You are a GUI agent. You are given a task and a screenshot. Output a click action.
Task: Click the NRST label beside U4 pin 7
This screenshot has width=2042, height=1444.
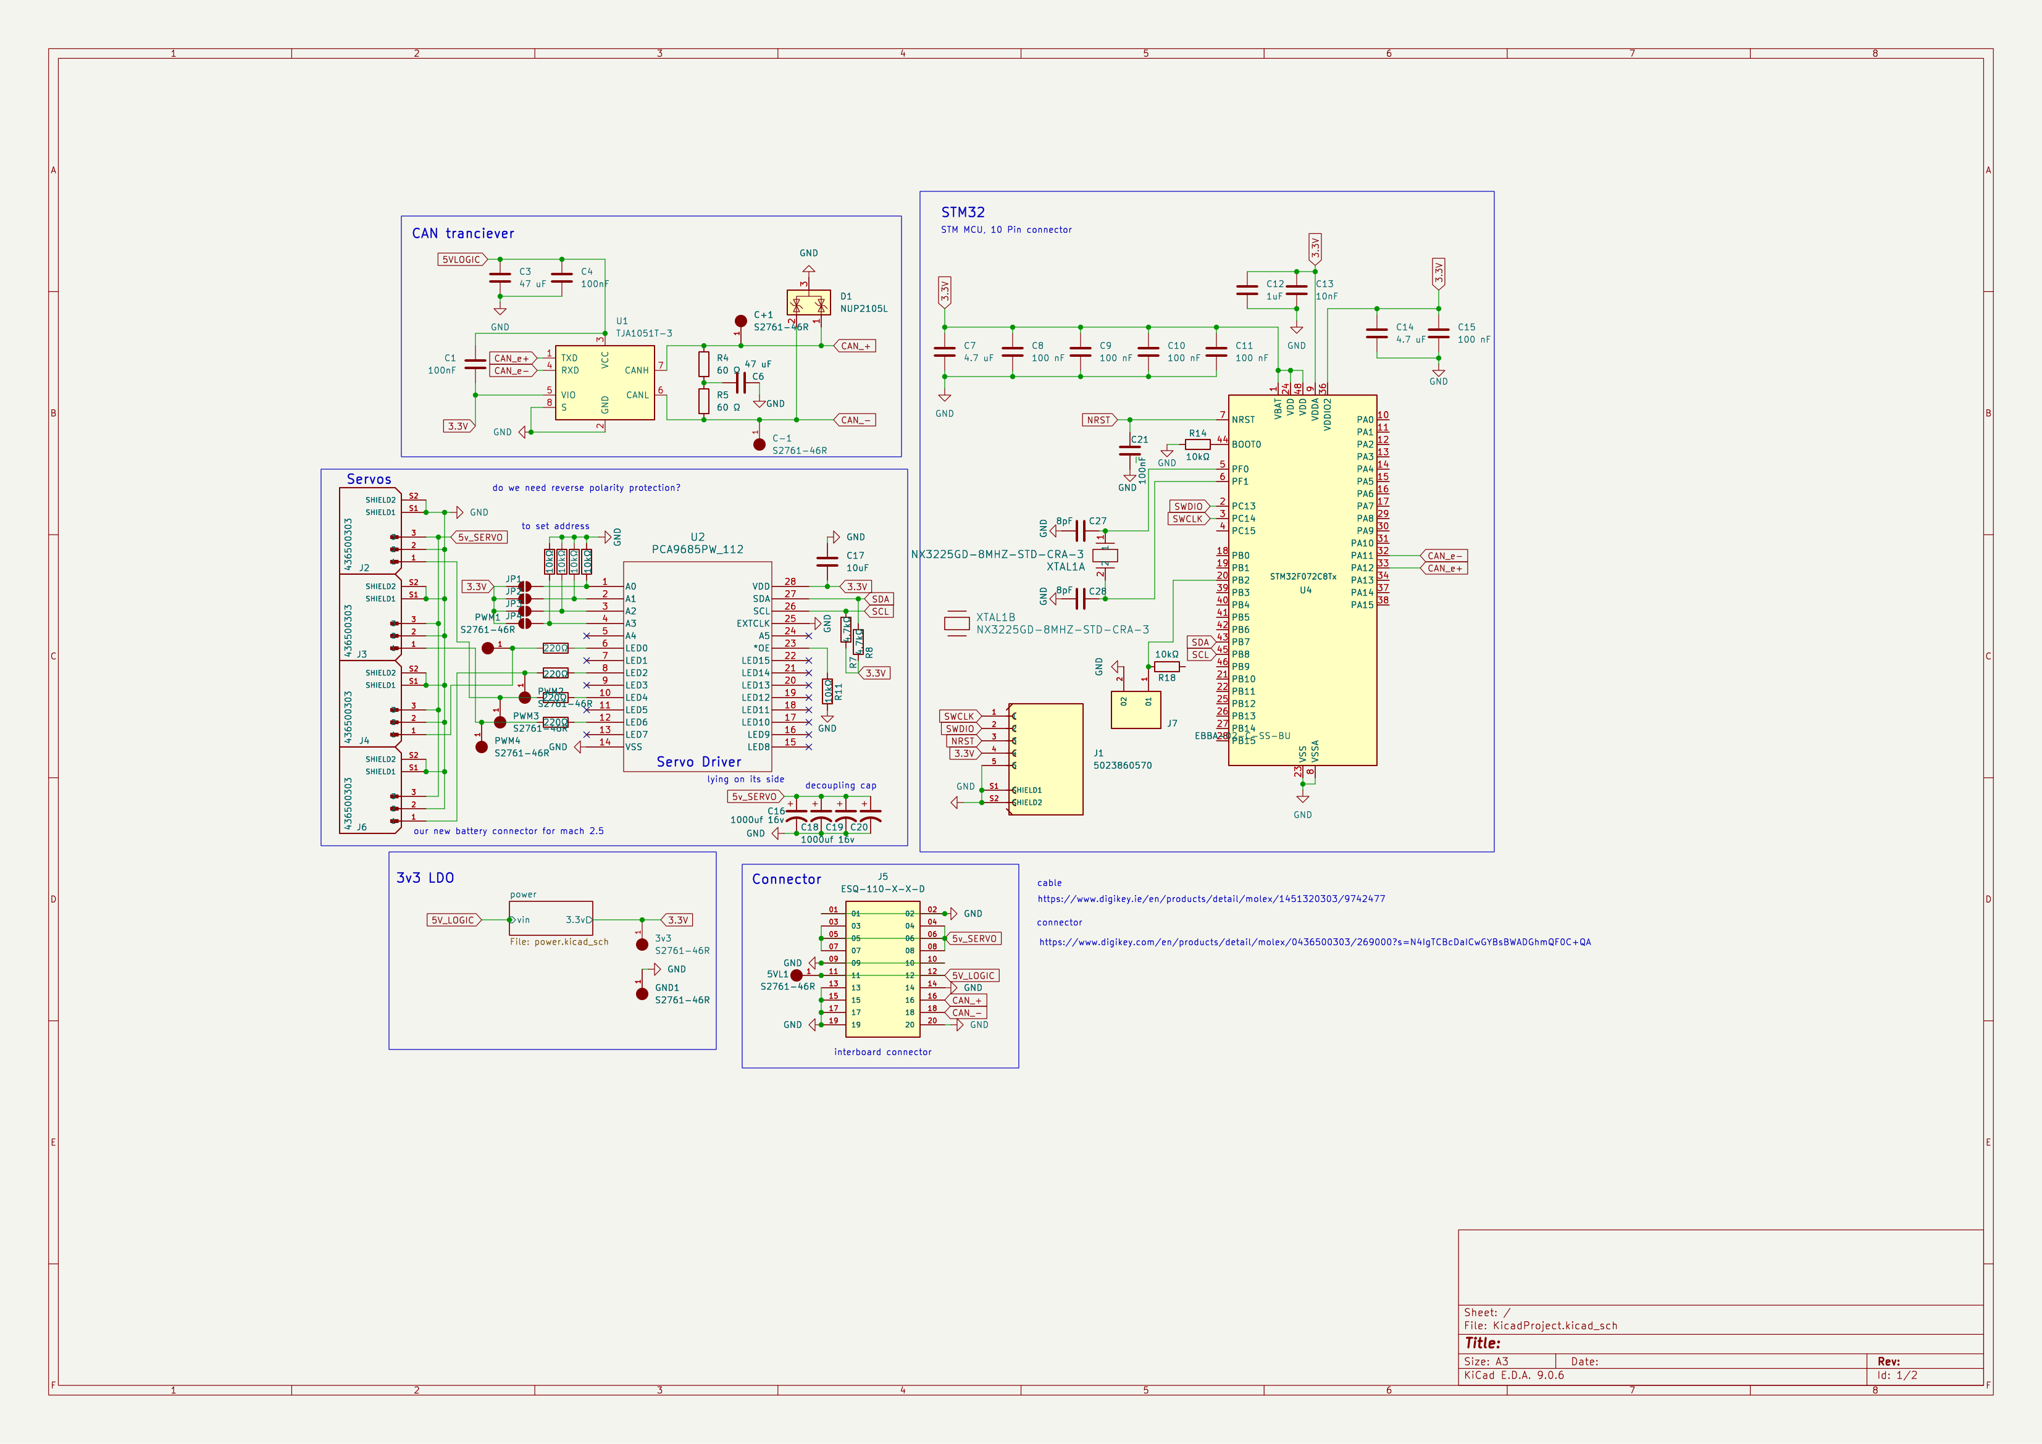1099,420
